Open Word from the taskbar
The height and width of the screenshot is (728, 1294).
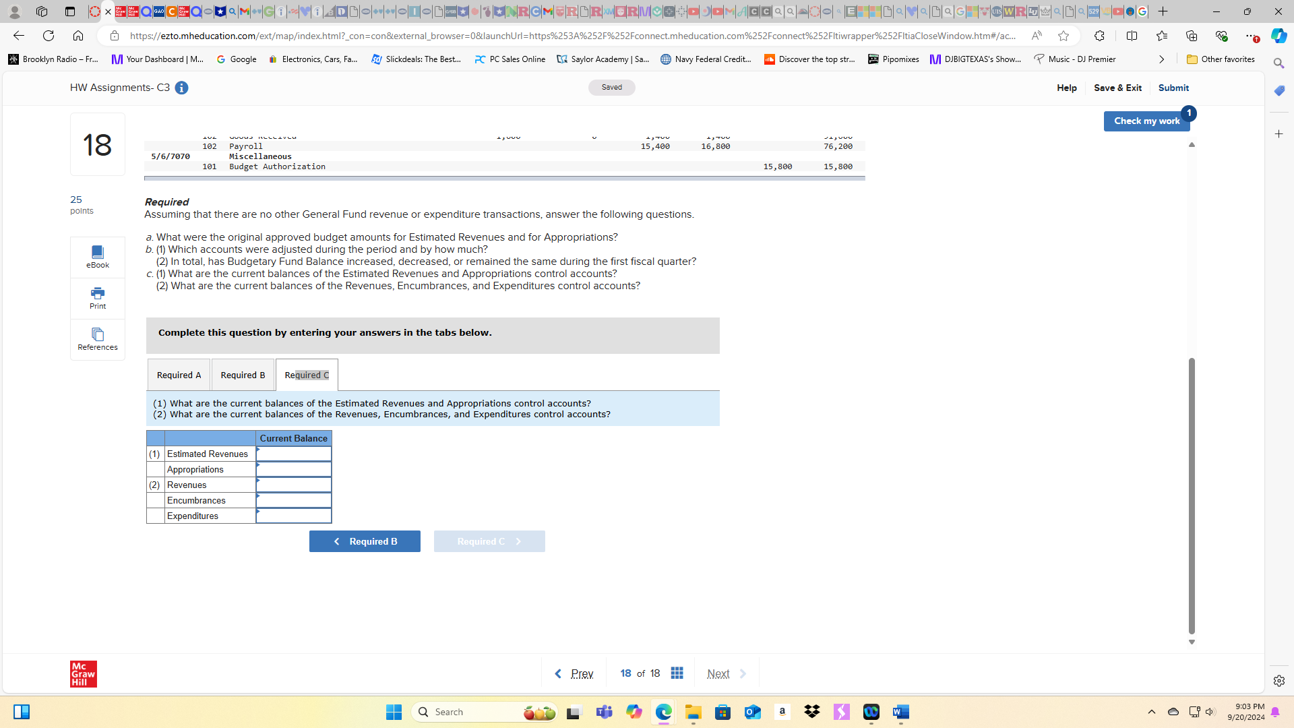tap(900, 712)
